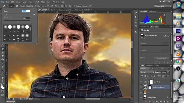Open eraser Mode dropdown showing Brush
Screen dimensions: 184x103
29,6
